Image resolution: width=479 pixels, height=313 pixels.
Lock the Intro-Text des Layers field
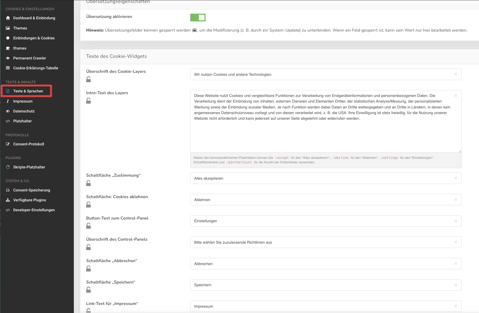click(x=88, y=101)
